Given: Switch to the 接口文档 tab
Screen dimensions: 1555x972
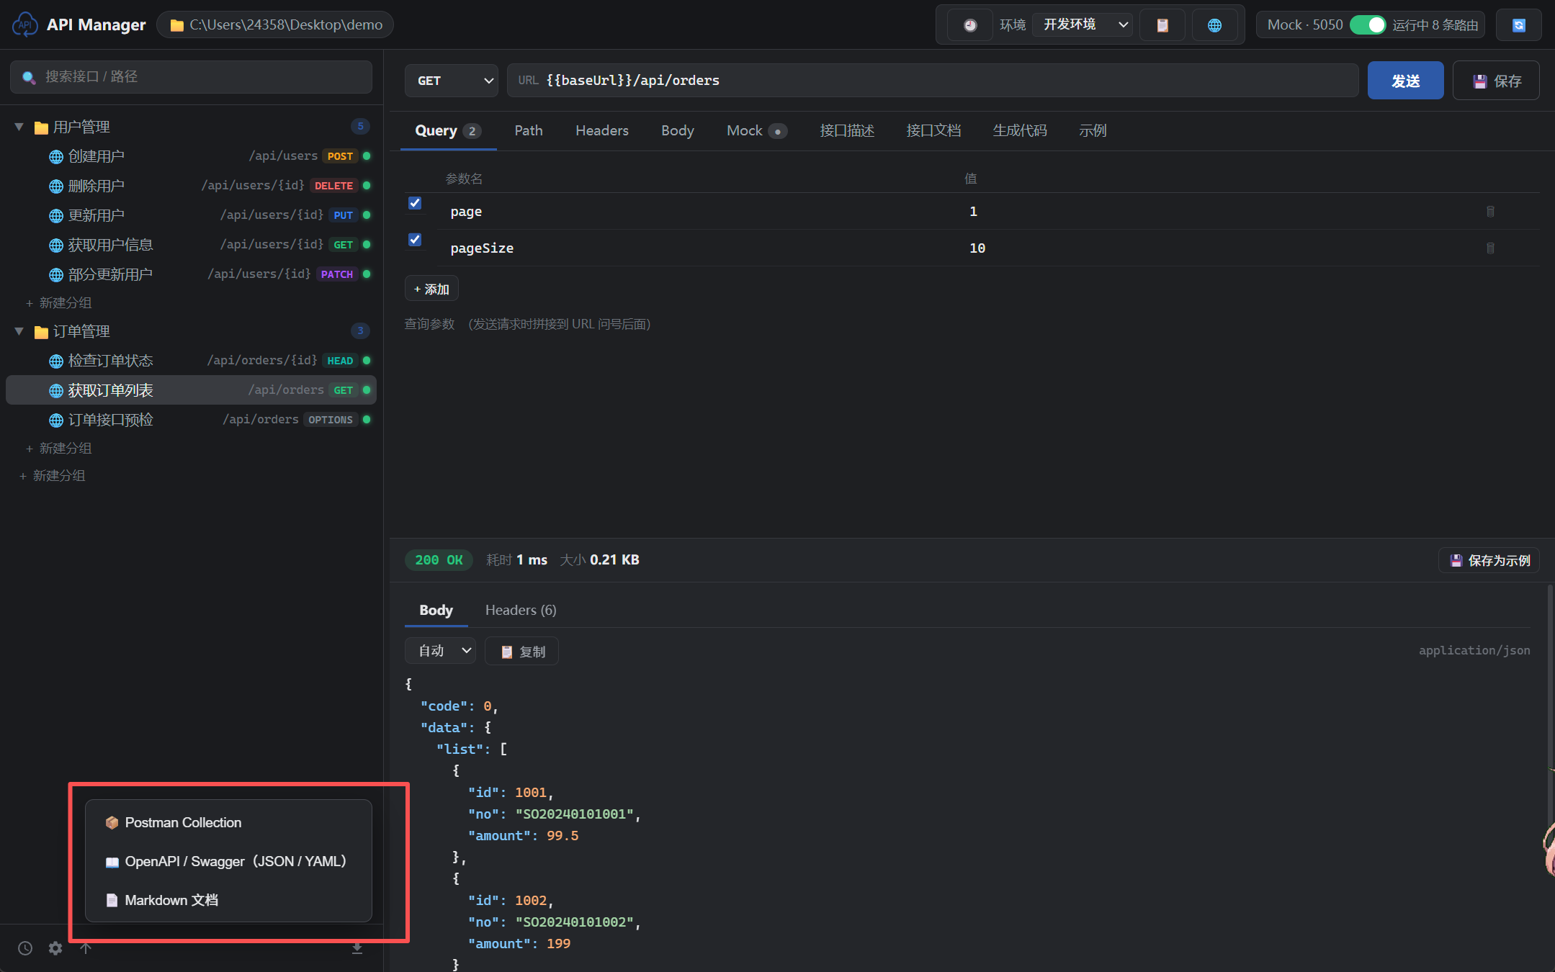Looking at the screenshot, I should [933, 130].
